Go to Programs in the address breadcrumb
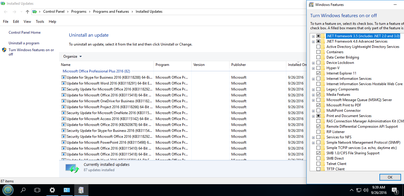404x196 pixels. pyautogui.click(x=79, y=12)
